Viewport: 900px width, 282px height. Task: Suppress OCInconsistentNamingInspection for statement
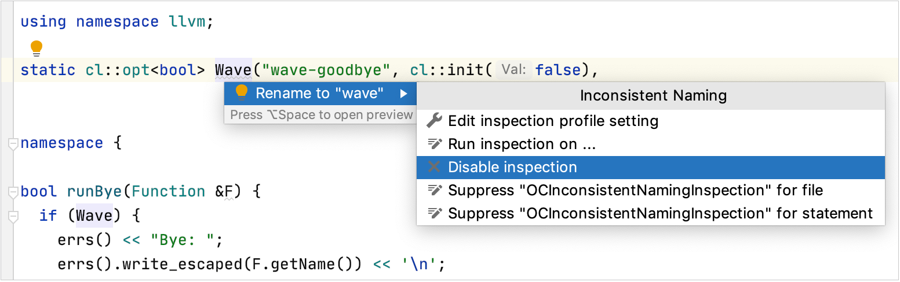point(660,213)
